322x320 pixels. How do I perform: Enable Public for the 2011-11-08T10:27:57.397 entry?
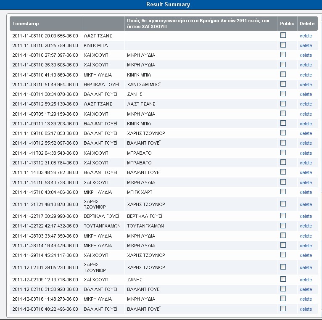pos(283,55)
